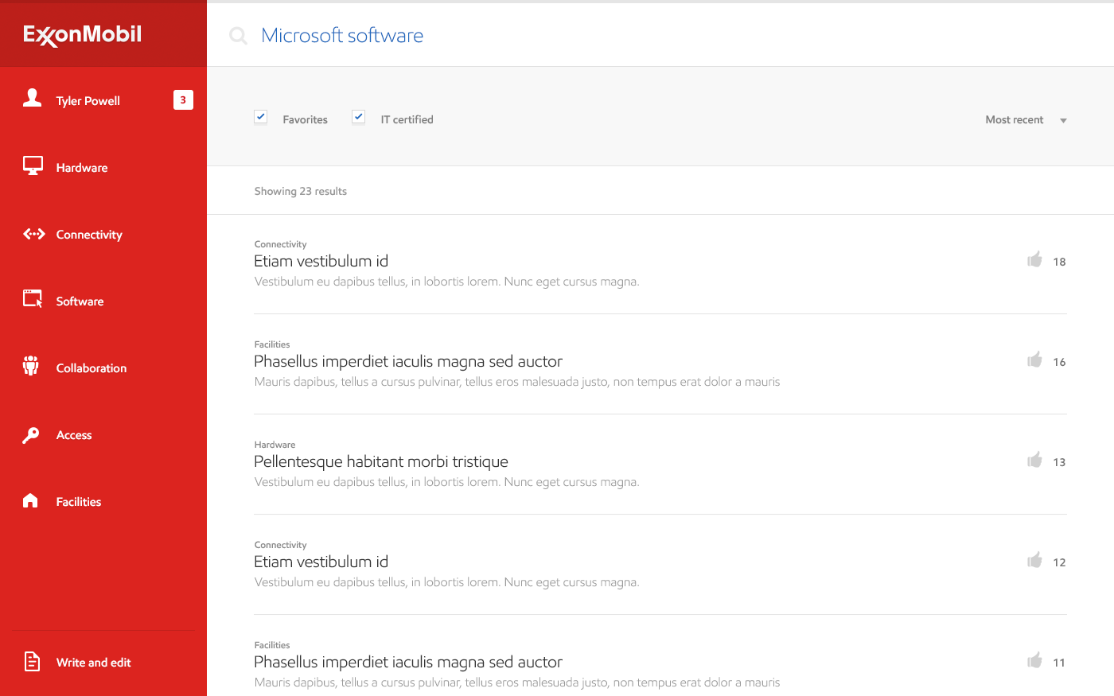The width and height of the screenshot is (1114, 696).
Task: Click the Collaboration people icon
Action: coord(31,366)
